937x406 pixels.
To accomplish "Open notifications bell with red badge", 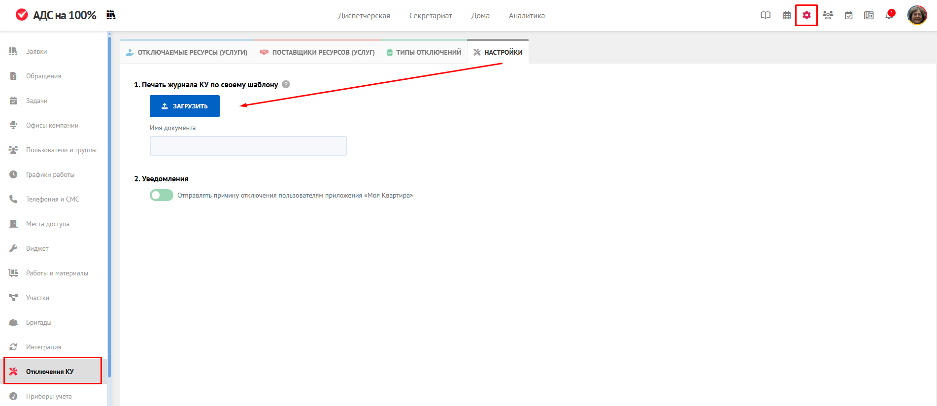I will click(x=889, y=15).
